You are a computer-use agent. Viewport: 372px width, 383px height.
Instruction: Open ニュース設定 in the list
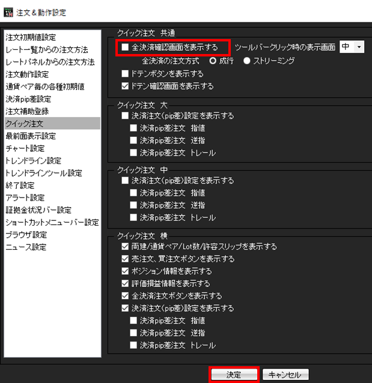52,247
